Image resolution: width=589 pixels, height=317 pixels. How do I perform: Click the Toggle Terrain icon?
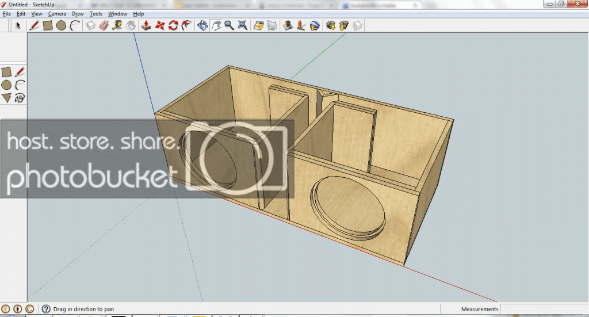click(x=272, y=25)
